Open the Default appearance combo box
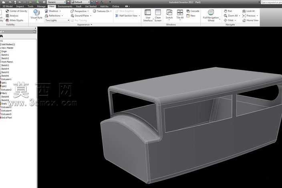282x188 pixels. pos(81,2)
